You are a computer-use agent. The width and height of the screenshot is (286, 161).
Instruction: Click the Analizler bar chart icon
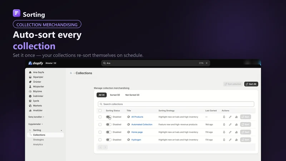click(x=30, y=111)
